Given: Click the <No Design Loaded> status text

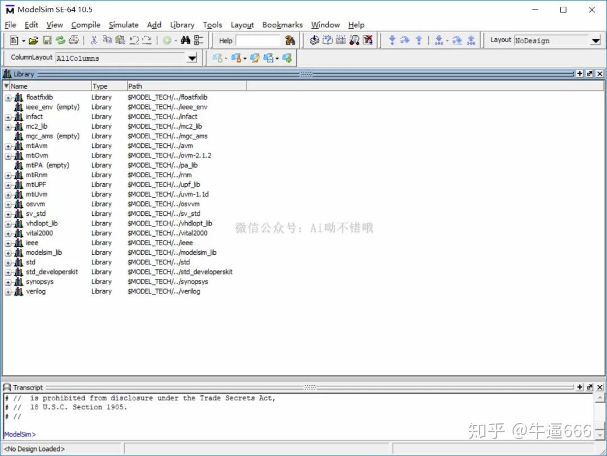Looking at the screenshot, I should pyautogui.click(x=34, y=449).
